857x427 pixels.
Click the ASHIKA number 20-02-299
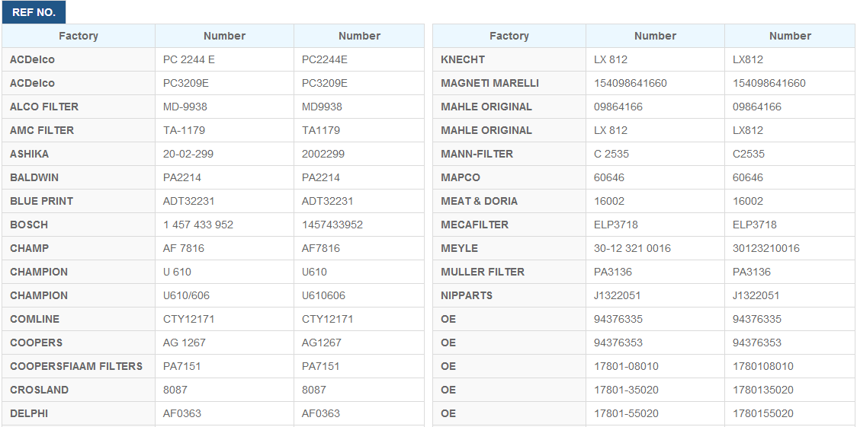click(188, 154)
